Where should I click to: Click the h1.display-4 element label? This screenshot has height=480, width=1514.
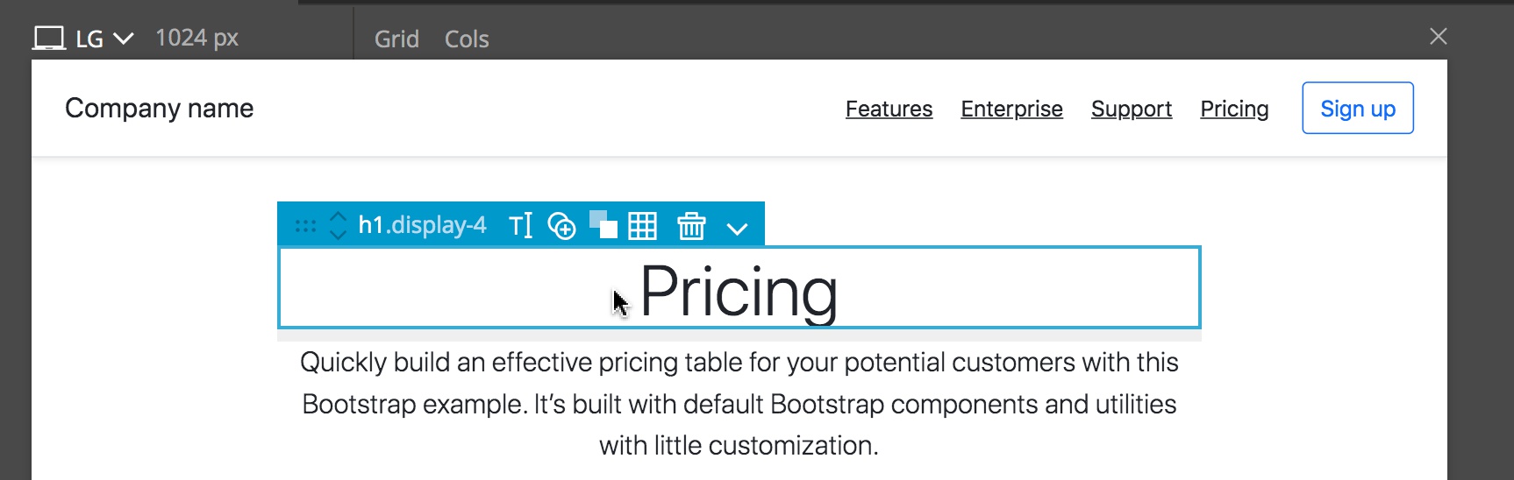coord(422,225)
